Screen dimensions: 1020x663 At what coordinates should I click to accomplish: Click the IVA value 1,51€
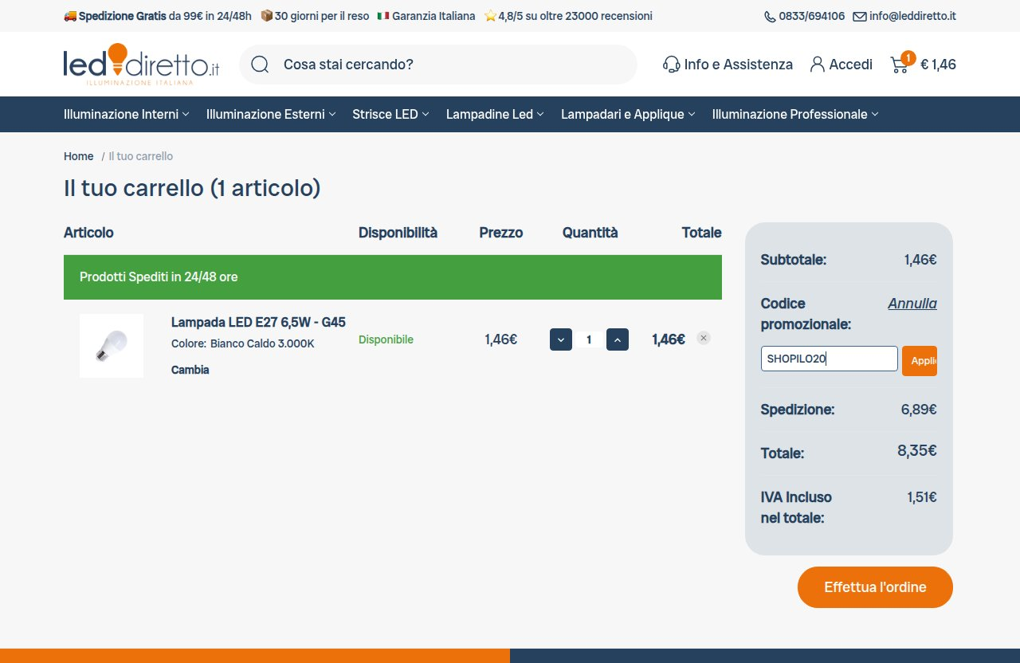point(922,497)
